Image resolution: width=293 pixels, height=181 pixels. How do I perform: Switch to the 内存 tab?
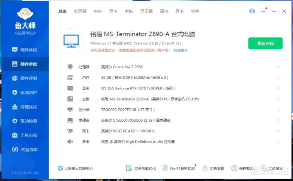point(98,11)
